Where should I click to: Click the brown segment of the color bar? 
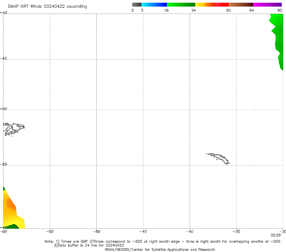click(241, 5)
